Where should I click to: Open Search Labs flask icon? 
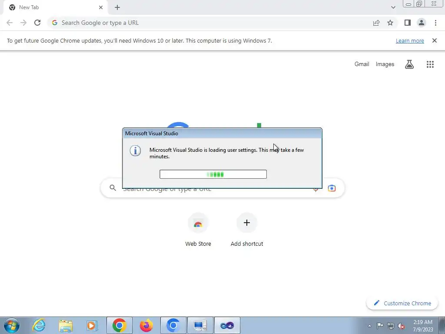pos(409,64)
